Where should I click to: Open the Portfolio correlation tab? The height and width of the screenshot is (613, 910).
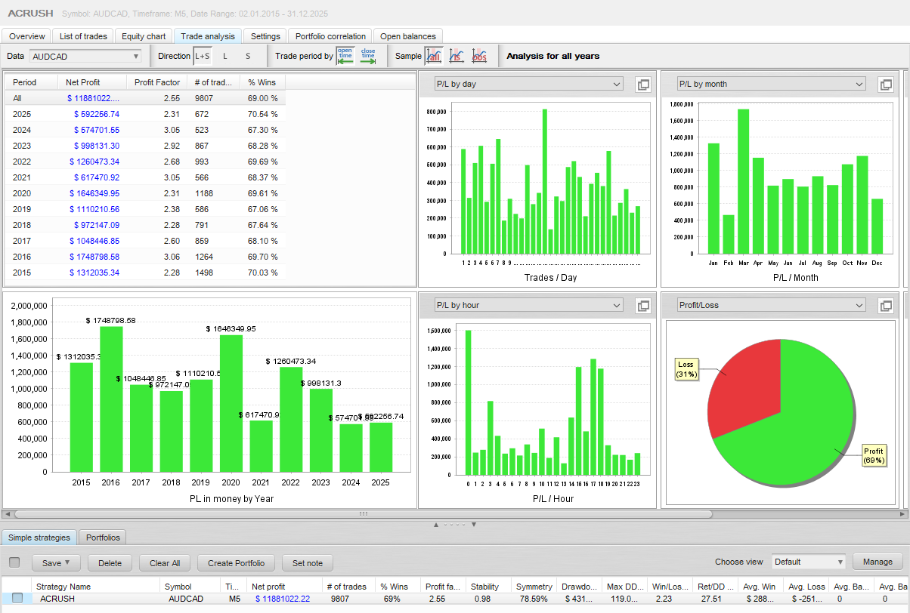pos(331,36)
